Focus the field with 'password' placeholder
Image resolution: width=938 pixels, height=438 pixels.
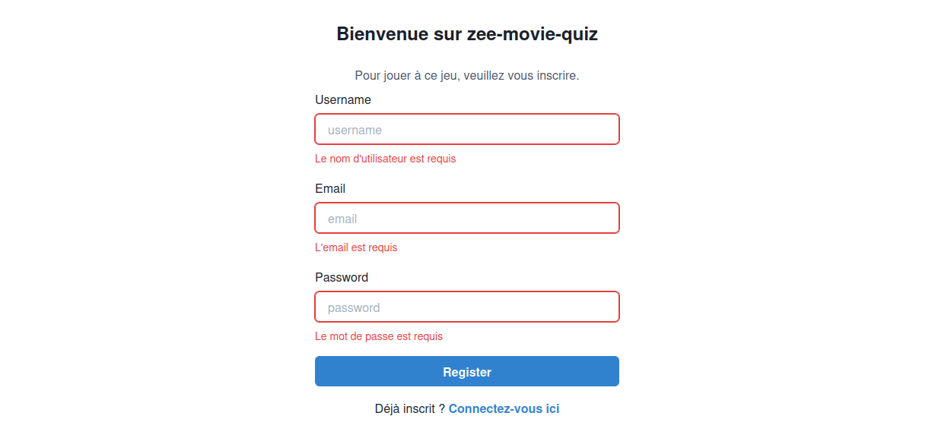(467, 307)
